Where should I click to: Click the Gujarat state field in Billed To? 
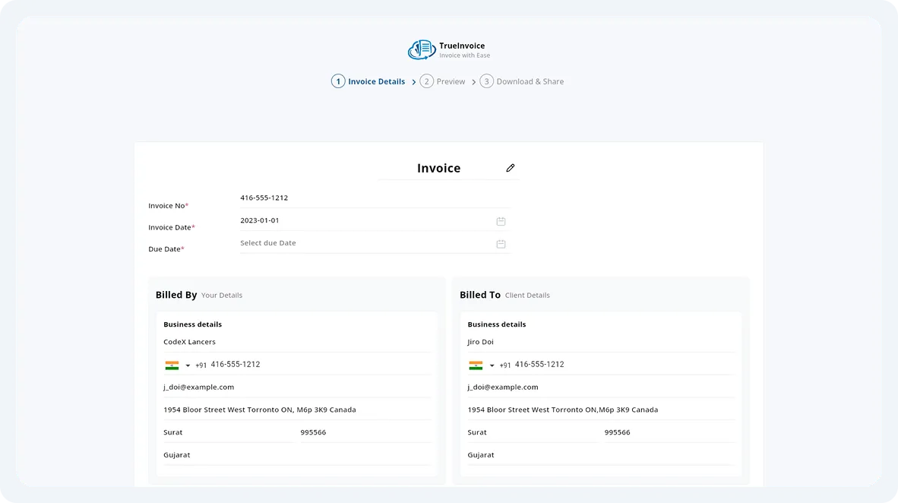[601, 455]
